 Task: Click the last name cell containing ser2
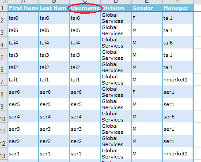click(54, 141)
